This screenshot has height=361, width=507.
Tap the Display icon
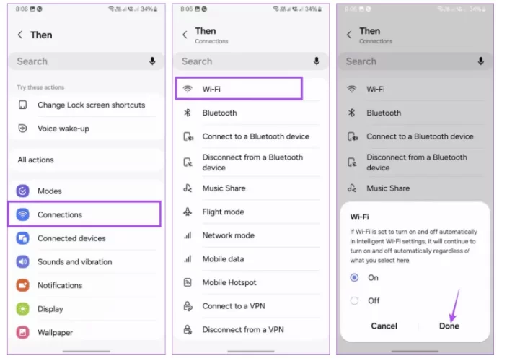[22, 309]
